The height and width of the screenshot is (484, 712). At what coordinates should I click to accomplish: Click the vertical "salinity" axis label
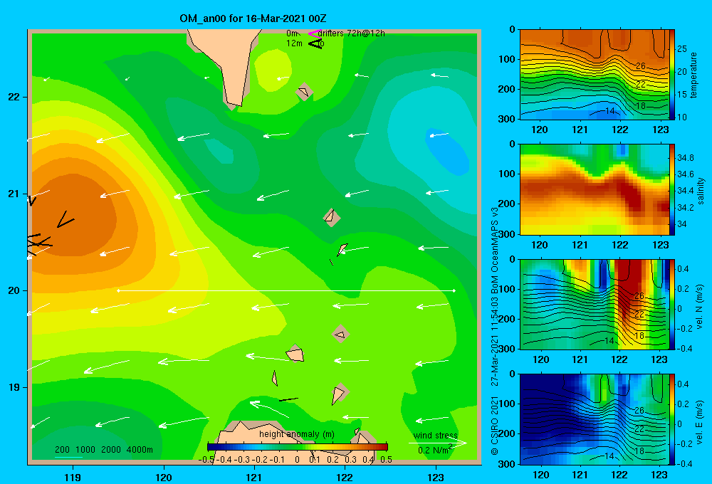click(x=701, y=191)
